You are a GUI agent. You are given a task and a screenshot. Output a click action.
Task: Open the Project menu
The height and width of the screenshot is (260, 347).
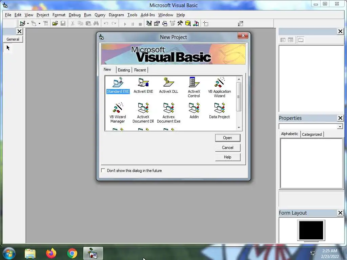43,15
